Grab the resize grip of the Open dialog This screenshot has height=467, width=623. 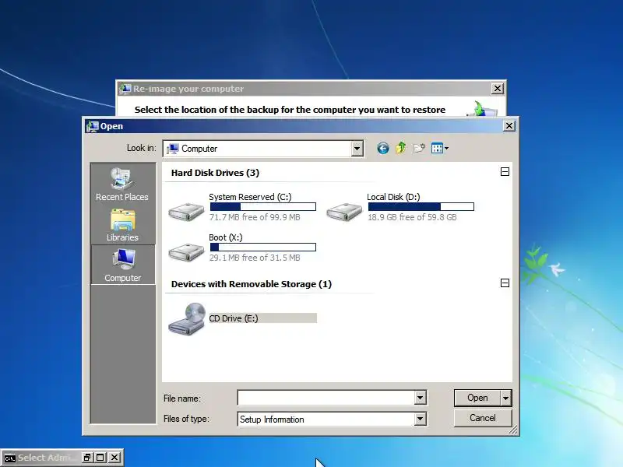pos(514,430)
